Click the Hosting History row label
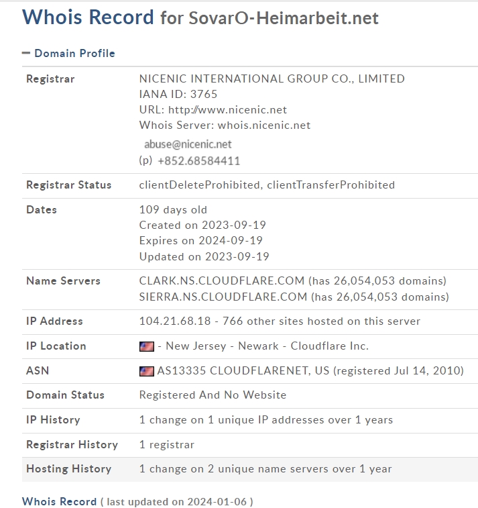478x508 pixels. coord(68,469)
